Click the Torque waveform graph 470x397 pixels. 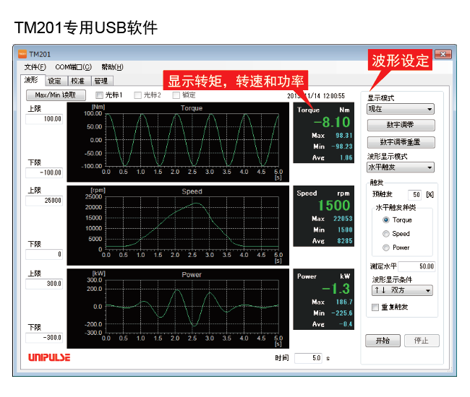point(178,142)
